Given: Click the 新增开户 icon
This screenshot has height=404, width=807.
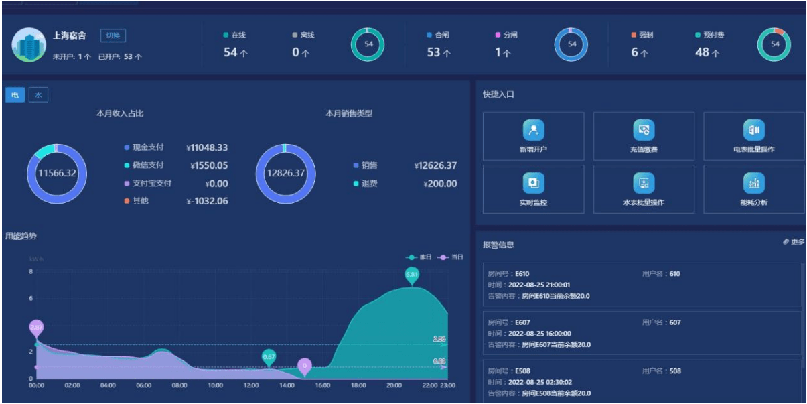Looking at the screenshot, I should 533,130.
